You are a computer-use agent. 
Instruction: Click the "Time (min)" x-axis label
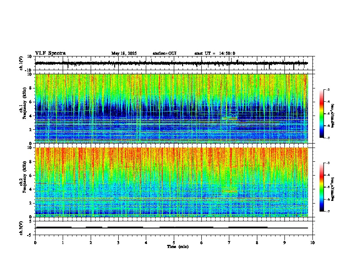tap(178, 247)
